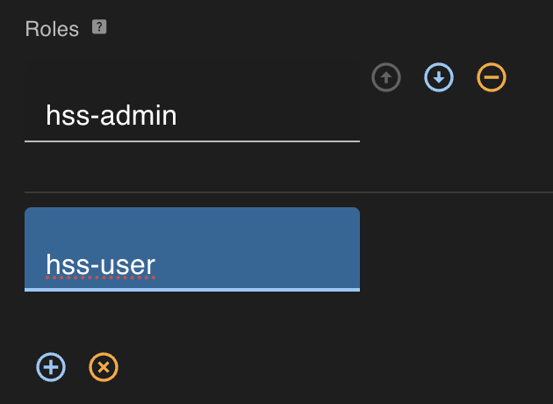
Task: Click the blue down-arrow circle icon
Action: click(x=439, y=78)
